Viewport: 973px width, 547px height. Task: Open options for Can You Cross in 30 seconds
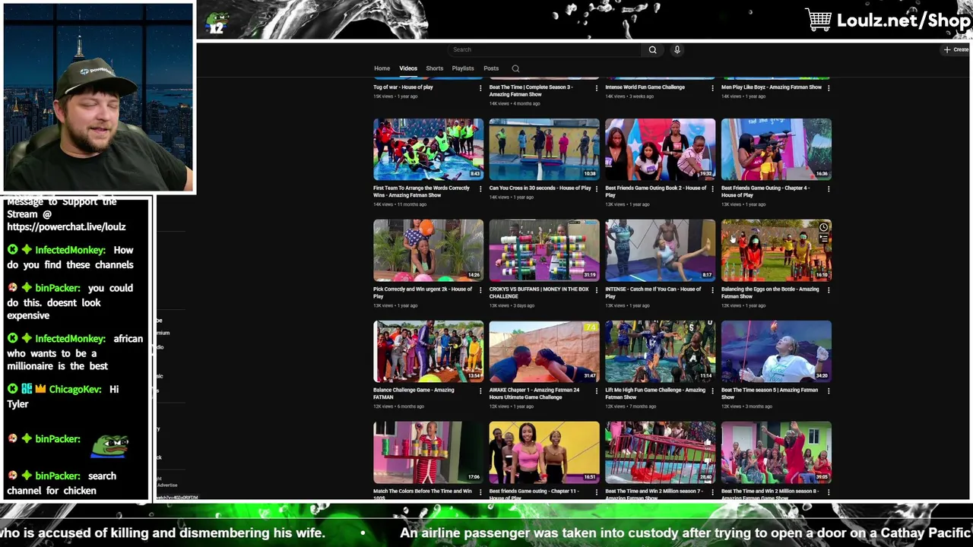tap(597, 189)
